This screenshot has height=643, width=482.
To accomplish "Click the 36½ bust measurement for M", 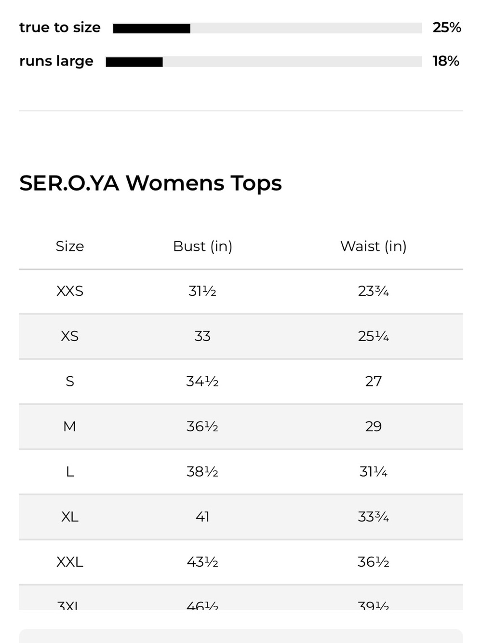I will (x=202, y=426).
